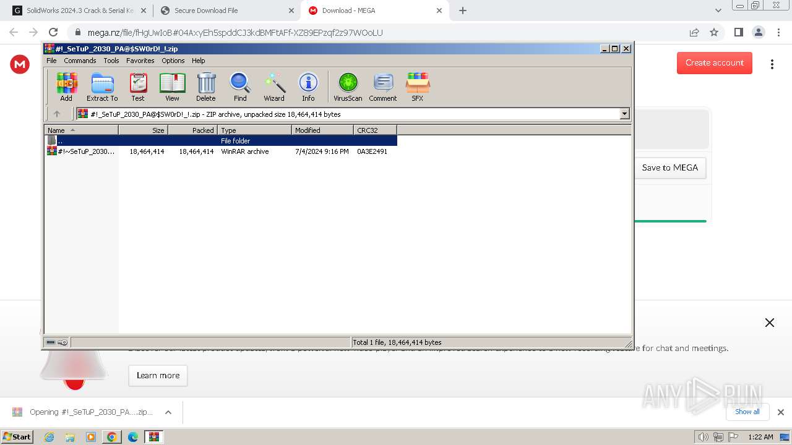Show archive Info

coord(308,87)
